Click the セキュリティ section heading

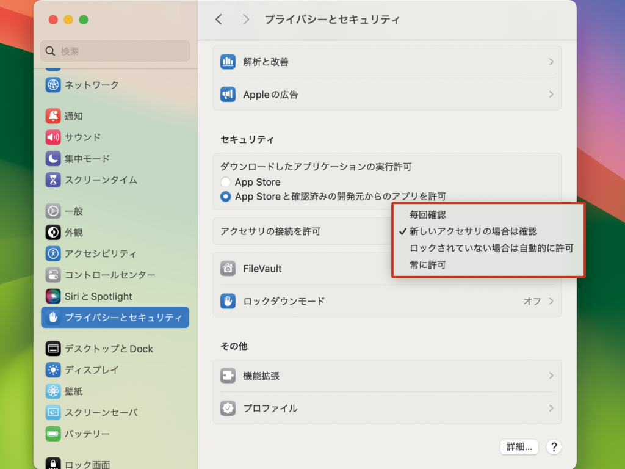pyautogui.click(x=247, y=140)
